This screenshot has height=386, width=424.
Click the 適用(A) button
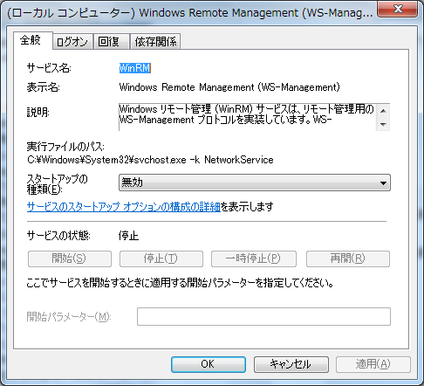373,364
